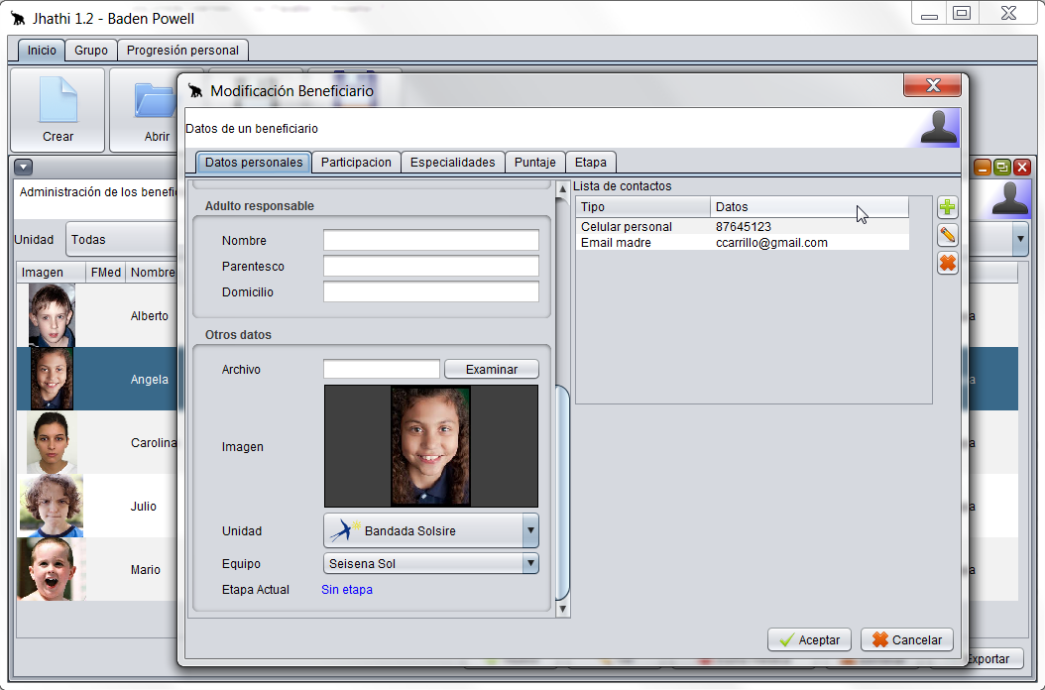Click the orange minimize icon of the inner panel
The width and height of the screenshot is (1045, 690).
pos(983,168)
